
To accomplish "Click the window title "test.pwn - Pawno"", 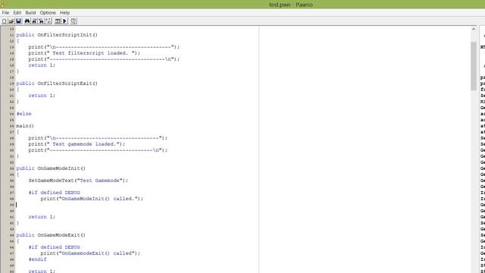I will coord(291,5).
